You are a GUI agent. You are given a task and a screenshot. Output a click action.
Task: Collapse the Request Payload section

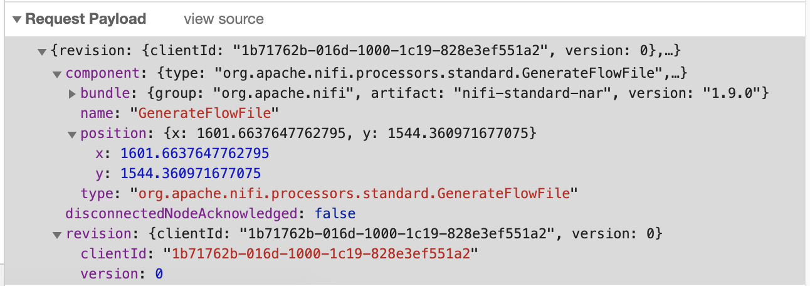(x=16, y=19)
